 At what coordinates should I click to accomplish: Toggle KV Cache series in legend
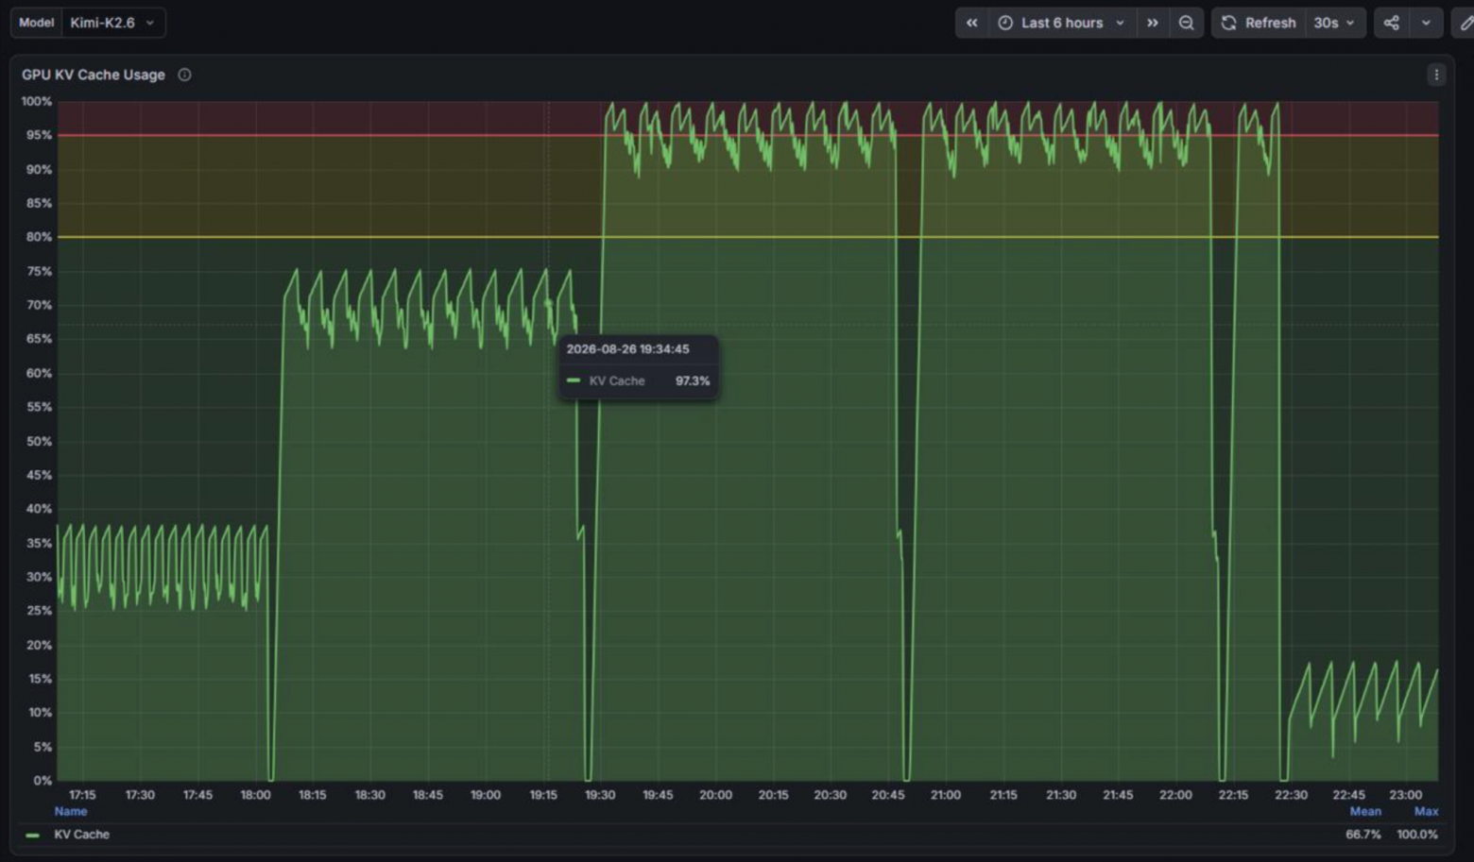click(x=81, y=835)
